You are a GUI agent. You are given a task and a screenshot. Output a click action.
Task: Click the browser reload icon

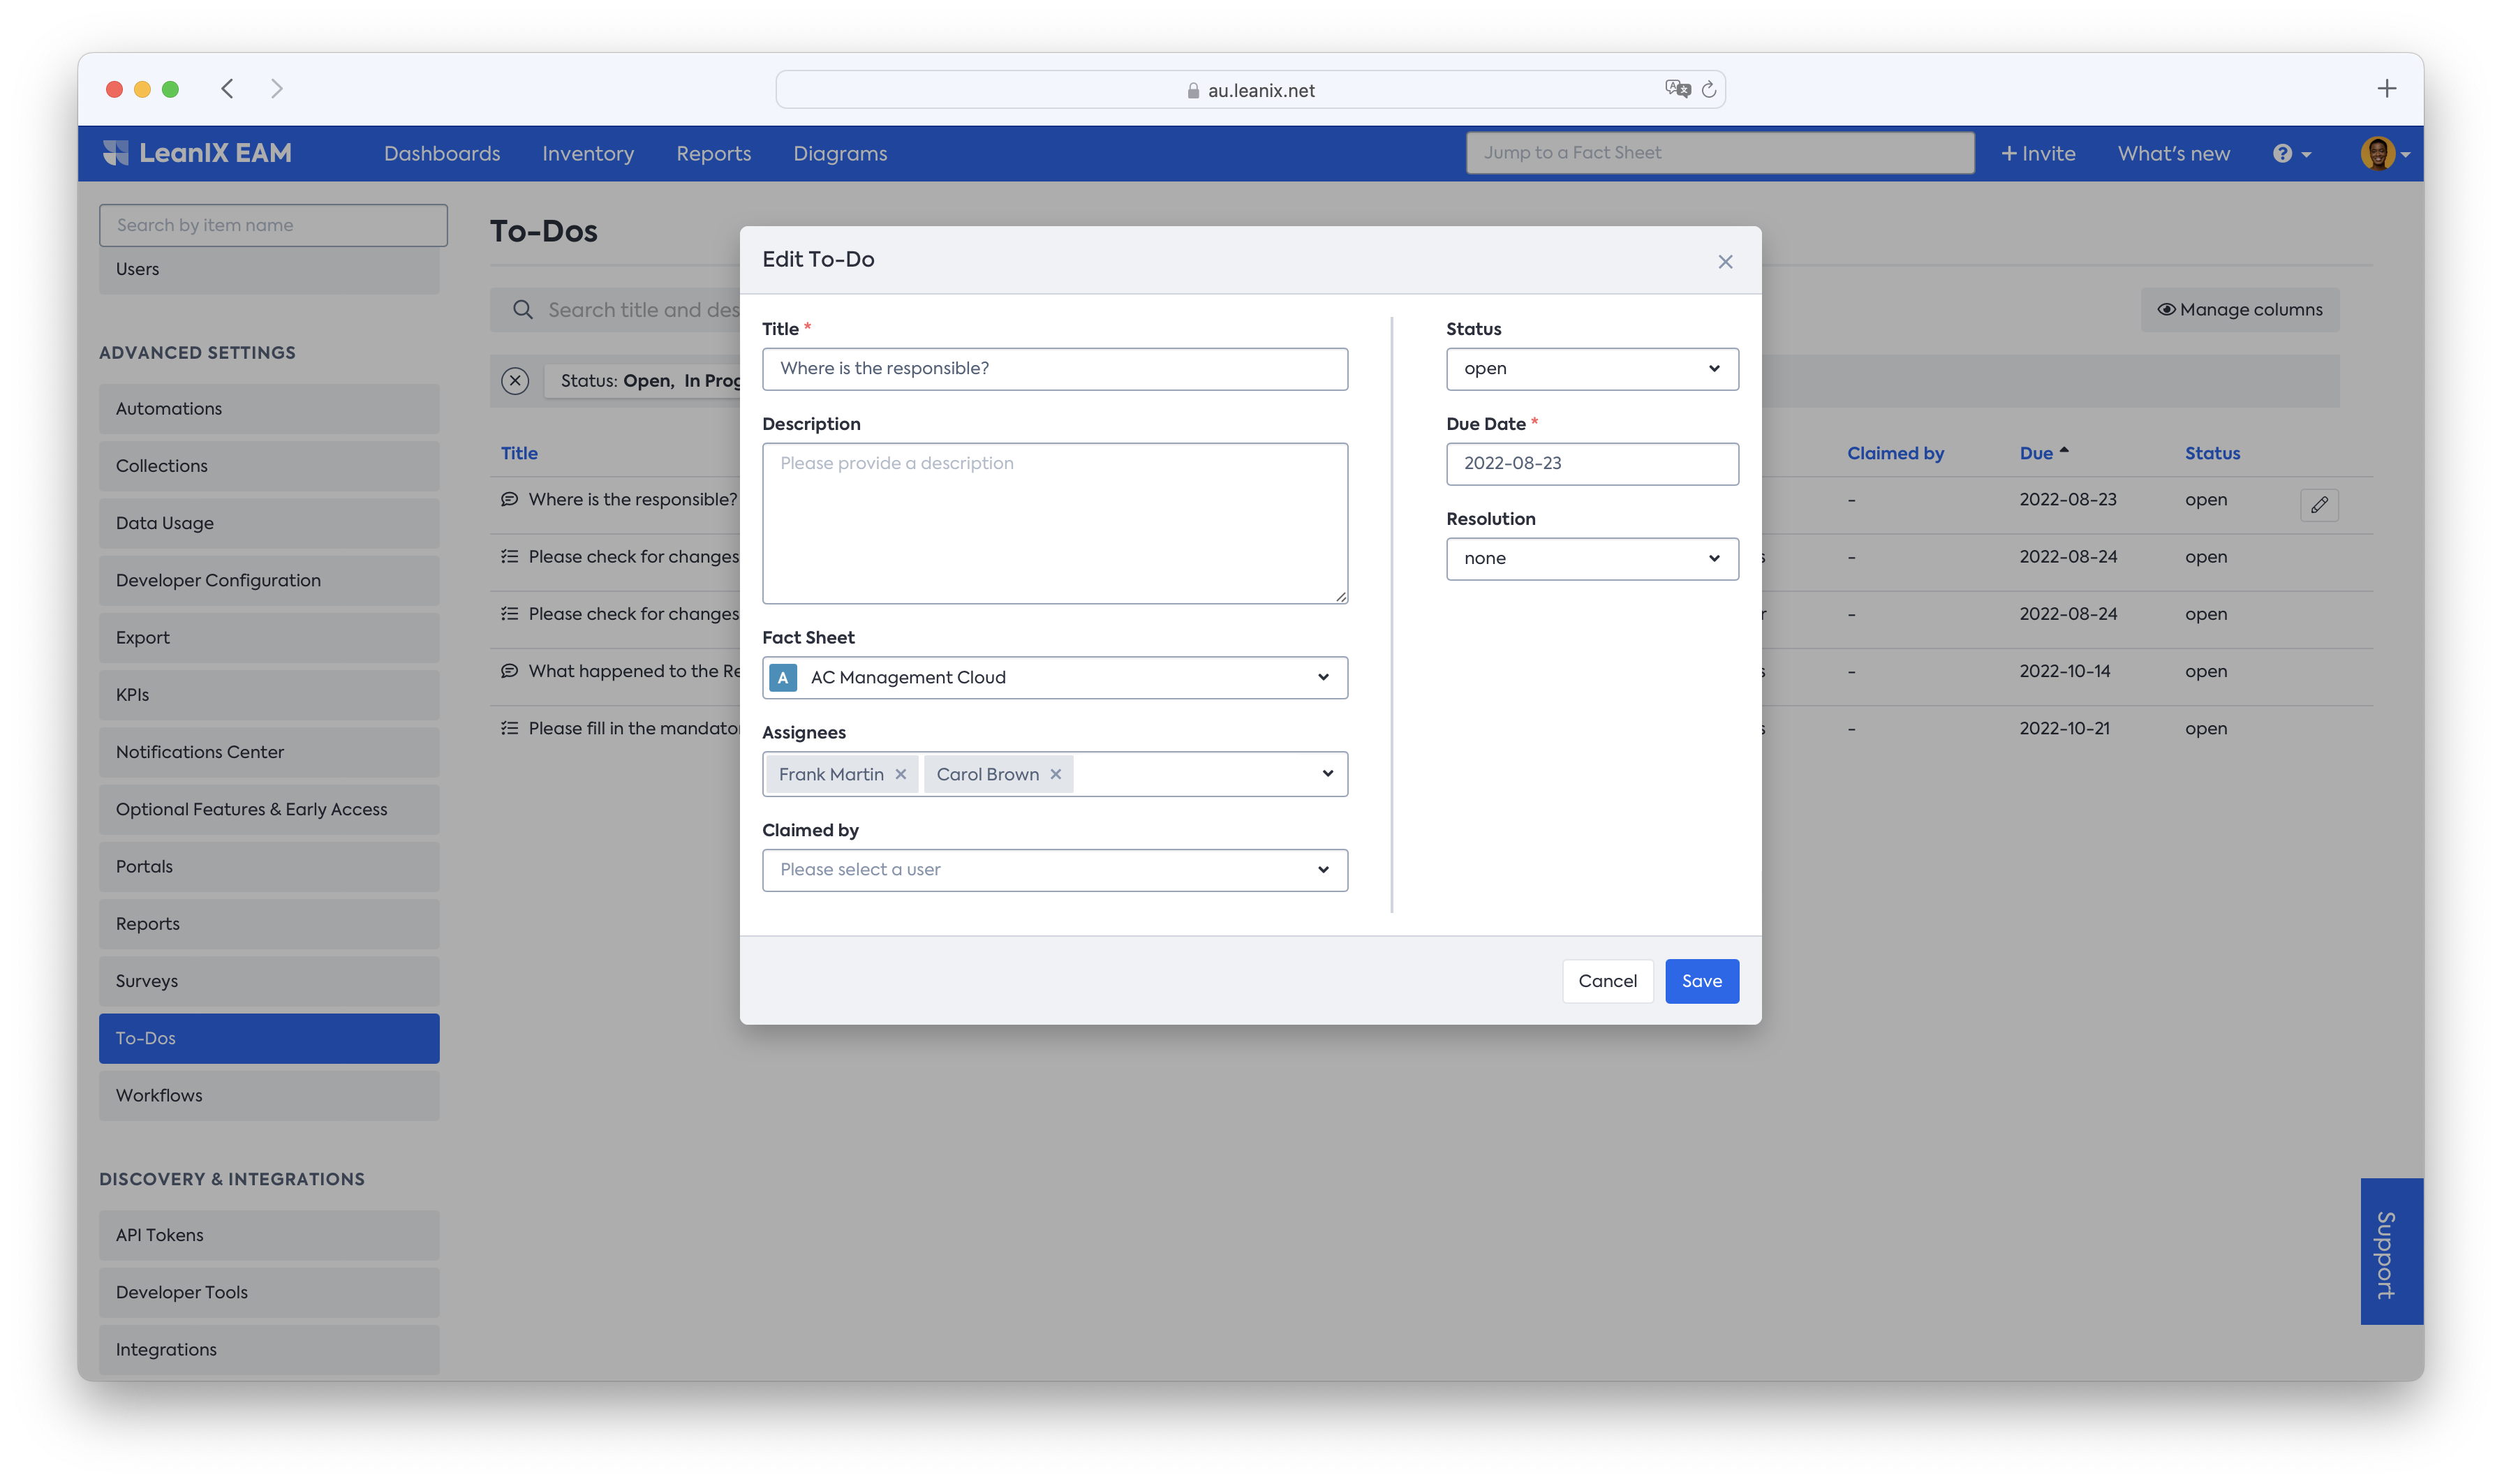coord(1709,90)
